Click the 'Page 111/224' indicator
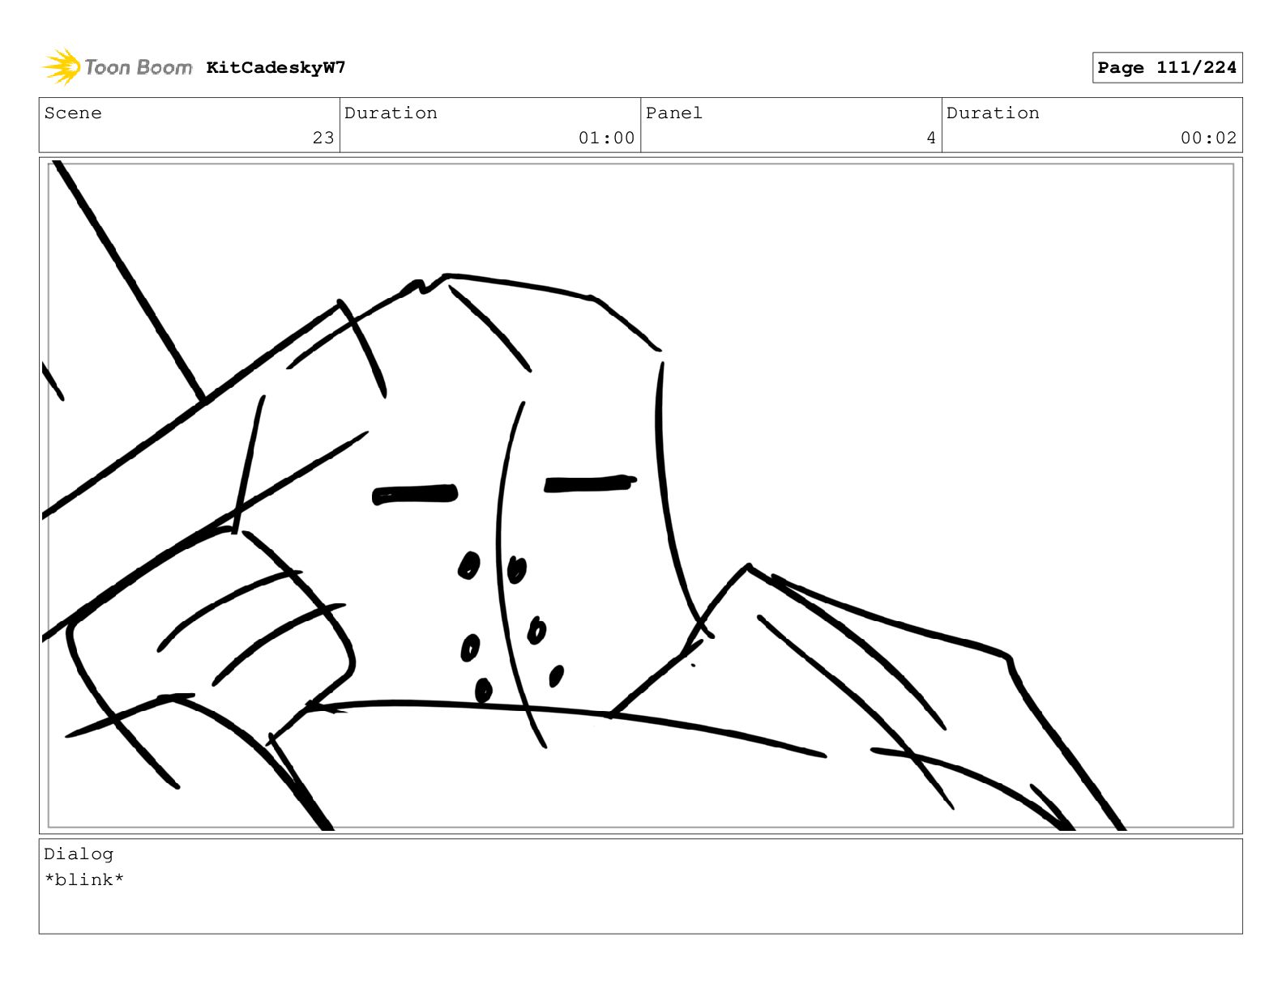The height and width of the screenshot is (992, 1282). coord(1167,68)
